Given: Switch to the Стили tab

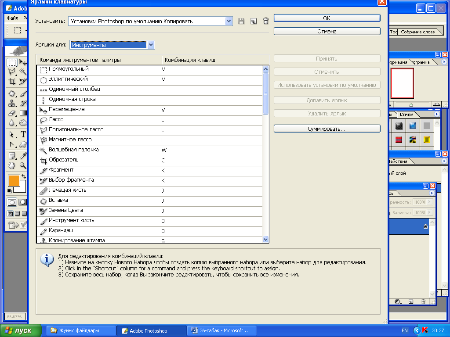Looking at the screenshot, I should pos(406,114).
